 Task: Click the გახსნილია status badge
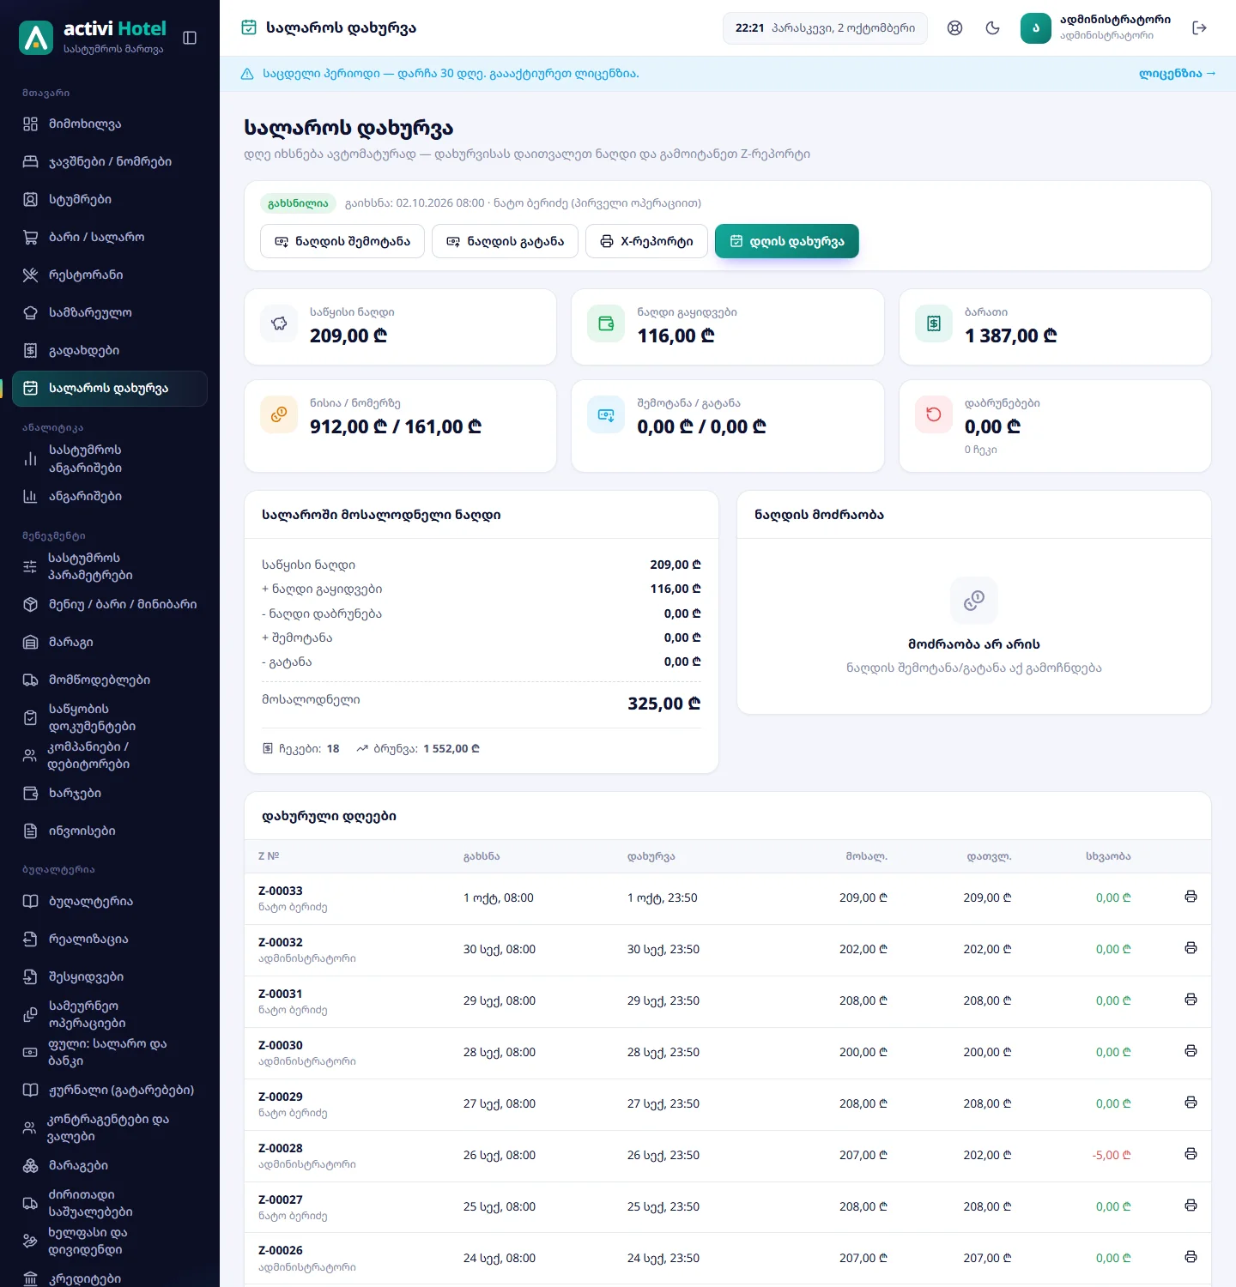(298, 203)
